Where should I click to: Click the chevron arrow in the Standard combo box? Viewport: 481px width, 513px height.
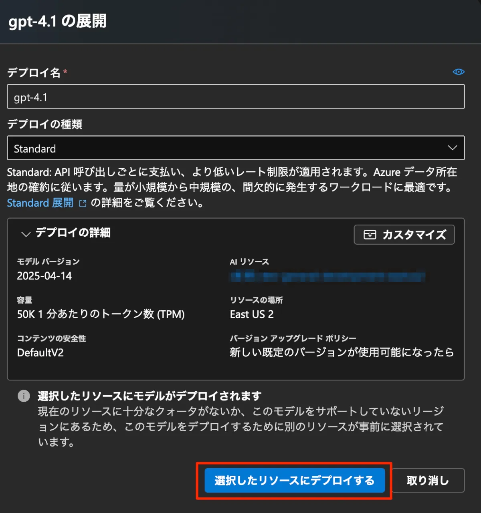tap(452, 148)
